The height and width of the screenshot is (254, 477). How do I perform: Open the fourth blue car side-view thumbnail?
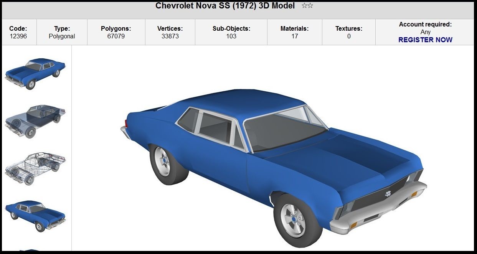pos(35,216)
